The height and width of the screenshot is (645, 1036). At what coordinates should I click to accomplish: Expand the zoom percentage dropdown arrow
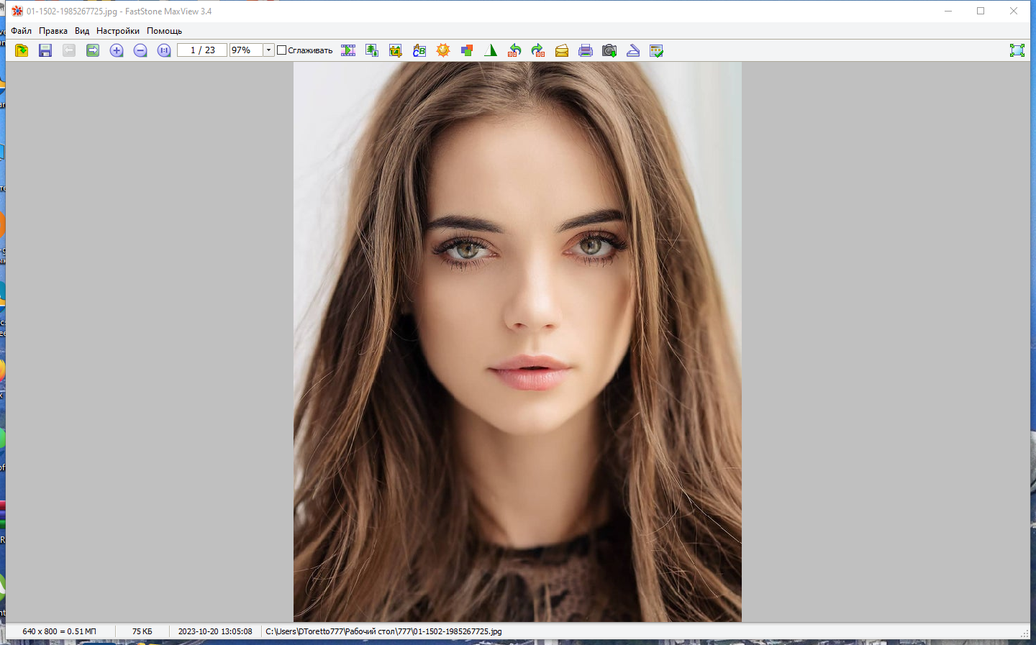(268, 50)
